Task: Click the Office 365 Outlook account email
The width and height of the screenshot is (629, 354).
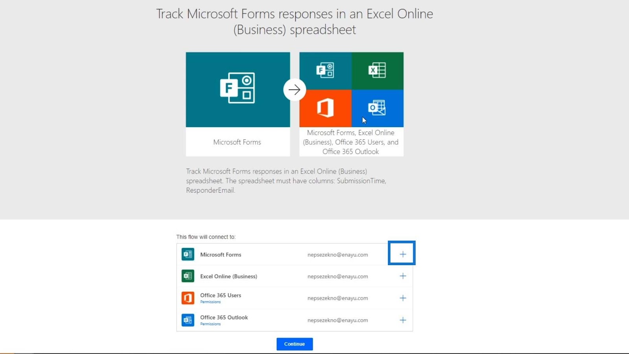Action: pos(338,320)
